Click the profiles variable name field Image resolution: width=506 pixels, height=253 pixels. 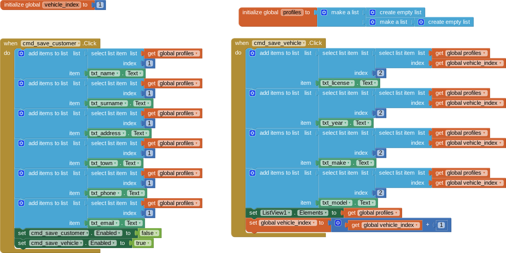click(x=292, y=12)
